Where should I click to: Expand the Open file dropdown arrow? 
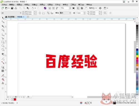tap(9, 8)
